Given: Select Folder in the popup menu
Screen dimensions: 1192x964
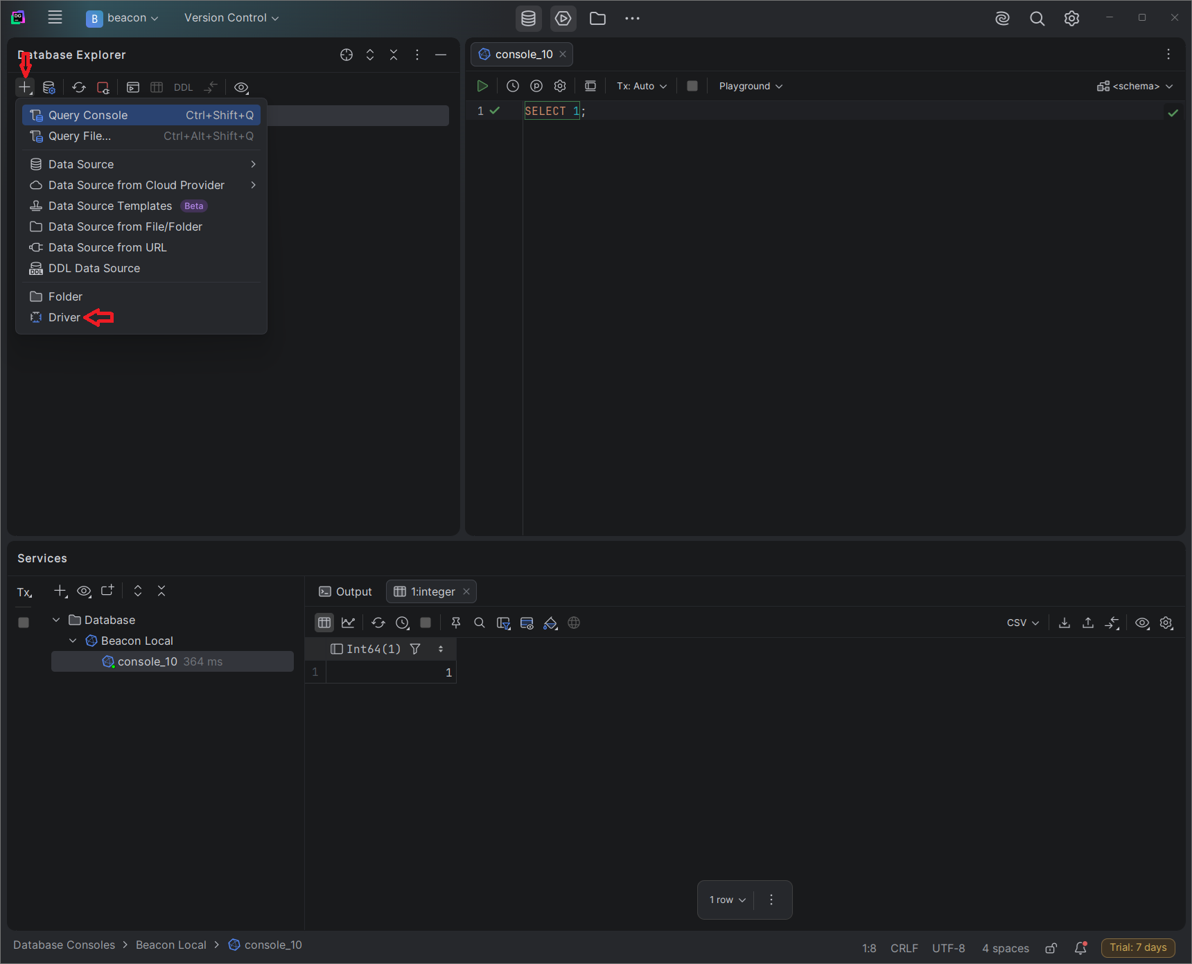Looking at the screenshot, I should pyautogui.click(x=141, y=296).
